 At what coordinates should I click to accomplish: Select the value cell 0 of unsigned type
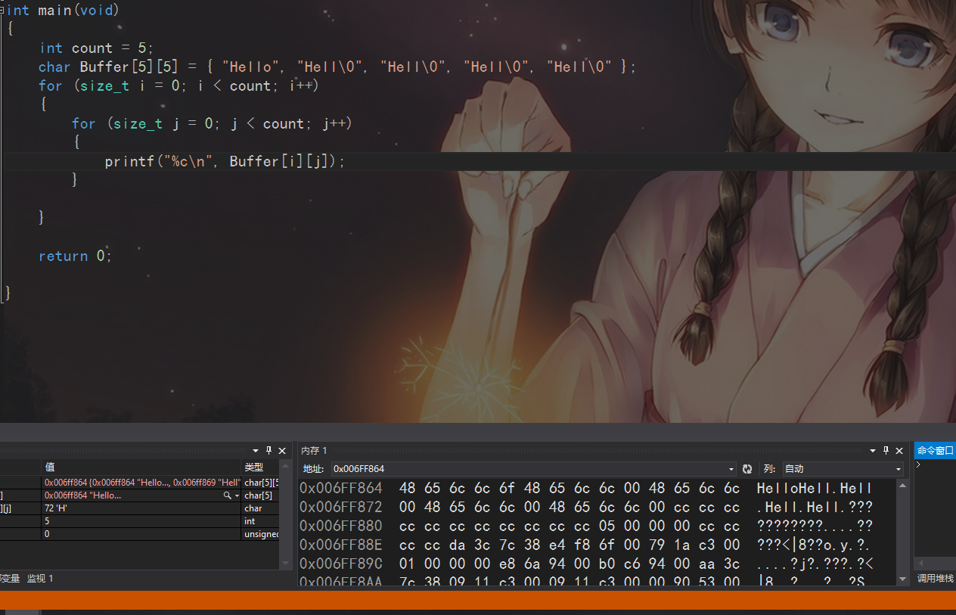(141, 534)
